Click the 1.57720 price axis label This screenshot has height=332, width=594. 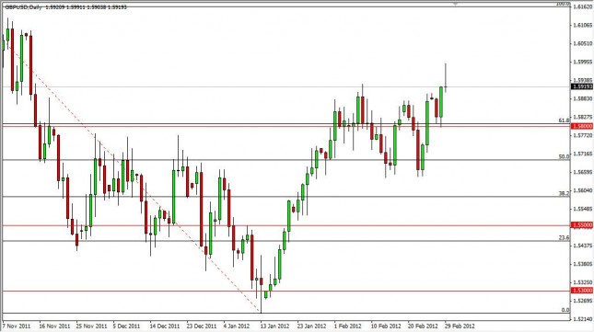(x=583, y=135)
